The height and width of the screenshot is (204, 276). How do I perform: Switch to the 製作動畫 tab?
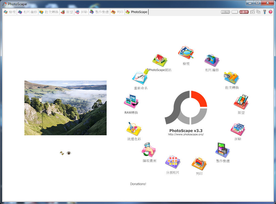point(99,12)
